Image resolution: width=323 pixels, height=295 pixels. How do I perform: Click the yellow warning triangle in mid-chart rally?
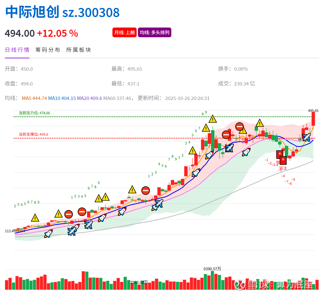[x=132, y=190]
